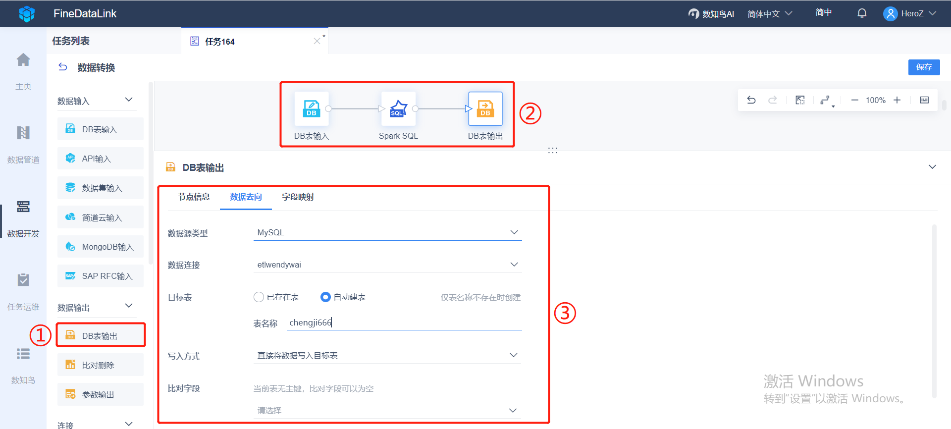The image size is (951, 429).
Task: Open 数知鸟AI assistant
Action: [x=711, y=14]
